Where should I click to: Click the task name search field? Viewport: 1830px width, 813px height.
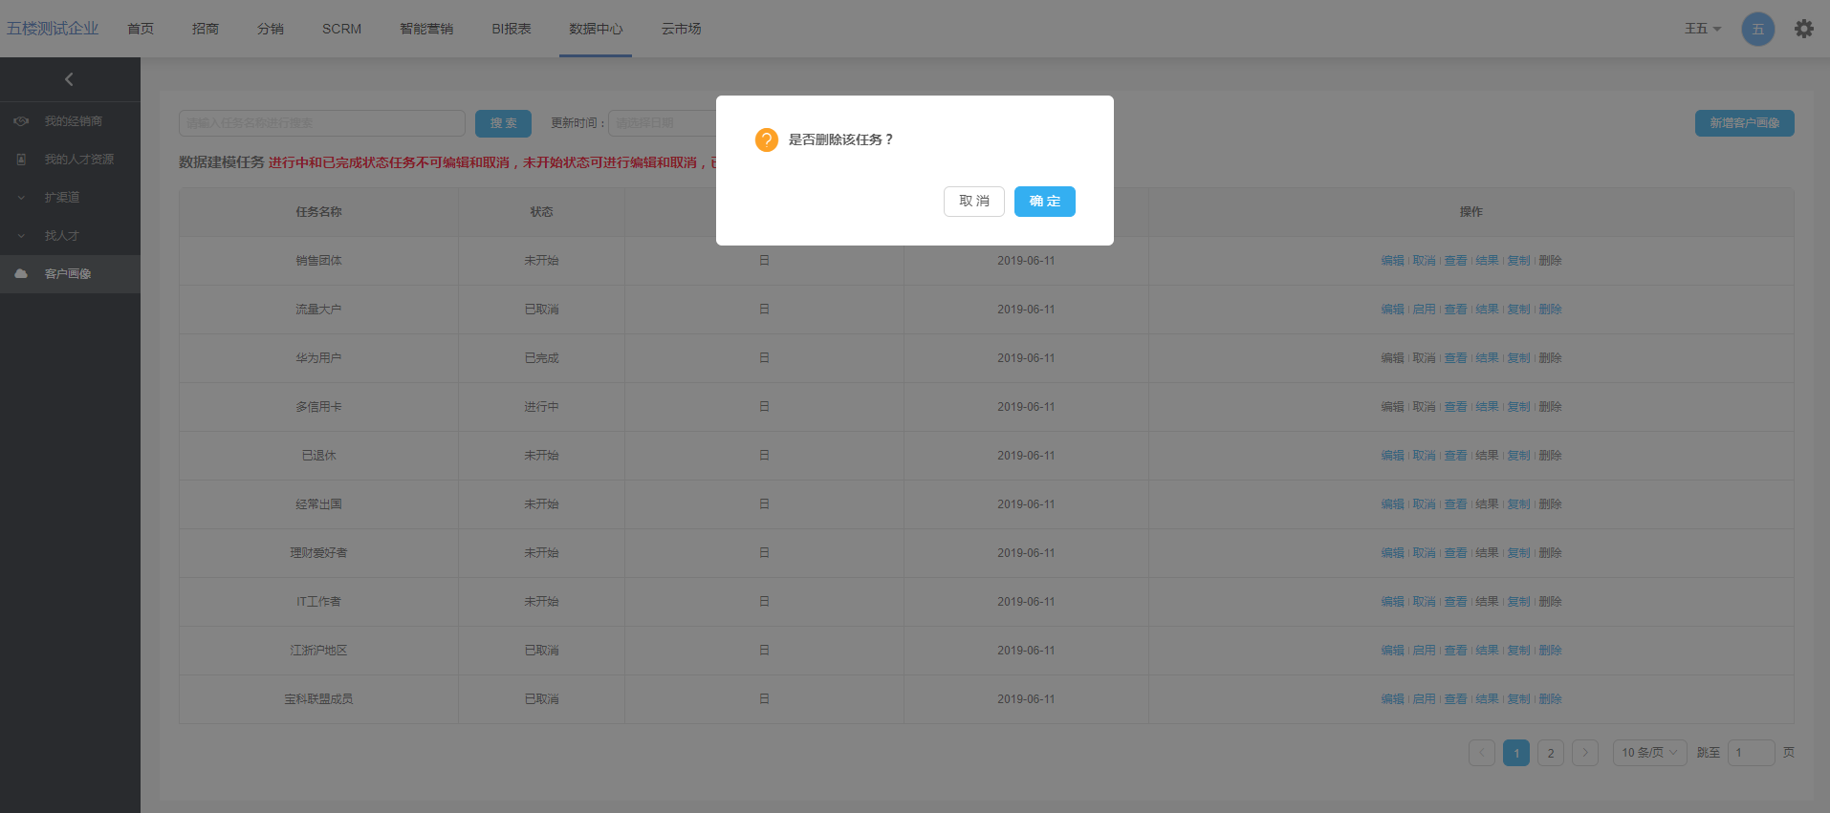[x=321, y=123]
